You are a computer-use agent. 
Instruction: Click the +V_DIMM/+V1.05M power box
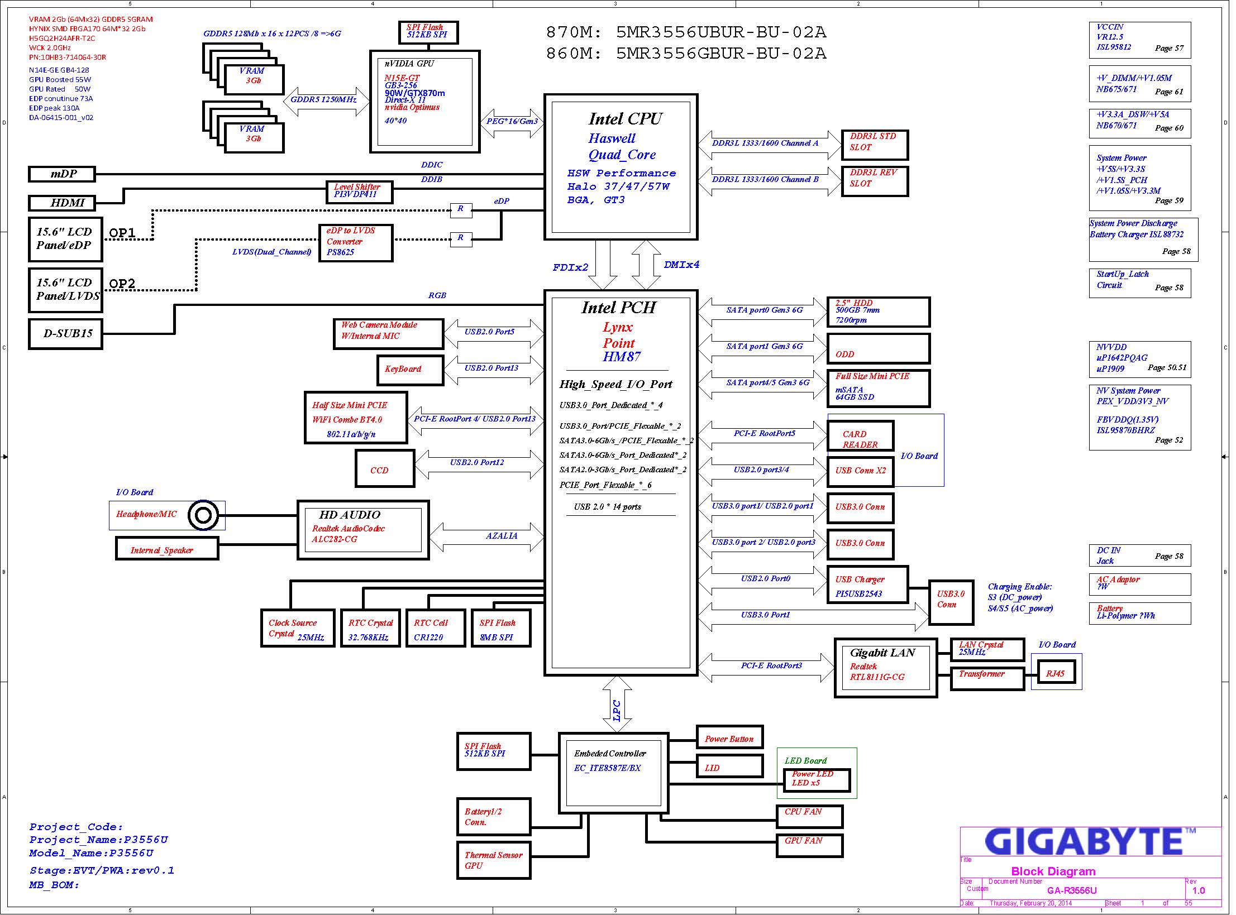(x=1140, y=84)
